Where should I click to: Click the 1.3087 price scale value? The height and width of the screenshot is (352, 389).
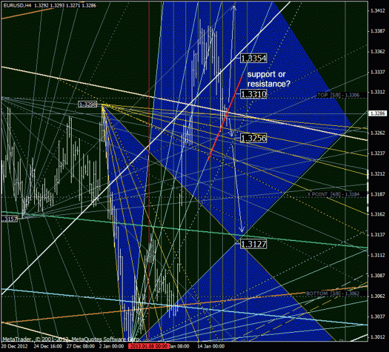point(378,275)
